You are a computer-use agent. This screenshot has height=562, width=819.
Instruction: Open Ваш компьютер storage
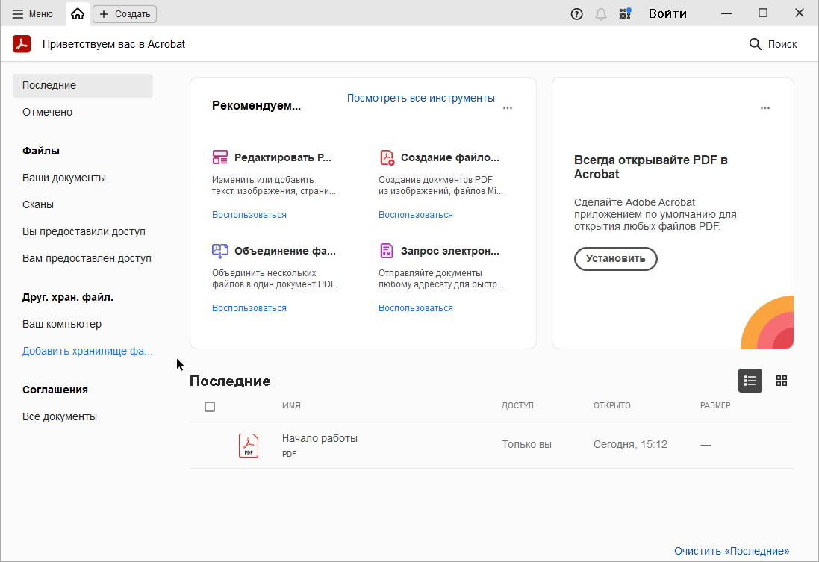(x=62, y=325)
